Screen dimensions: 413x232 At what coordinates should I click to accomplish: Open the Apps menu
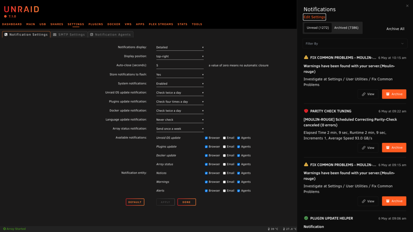point(140,24)
